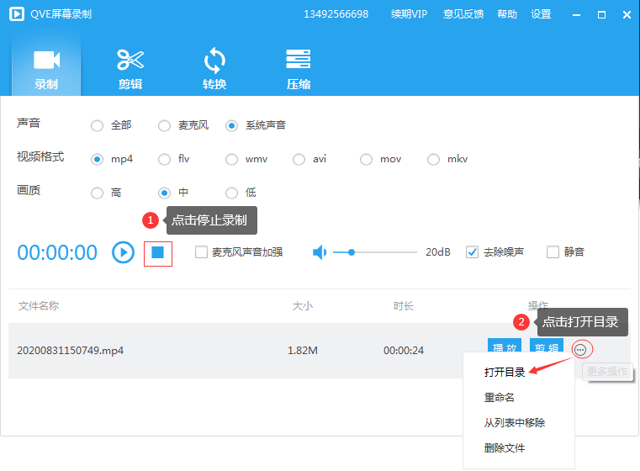Check the 静音 mute checkbox

[x=553, y=251]
